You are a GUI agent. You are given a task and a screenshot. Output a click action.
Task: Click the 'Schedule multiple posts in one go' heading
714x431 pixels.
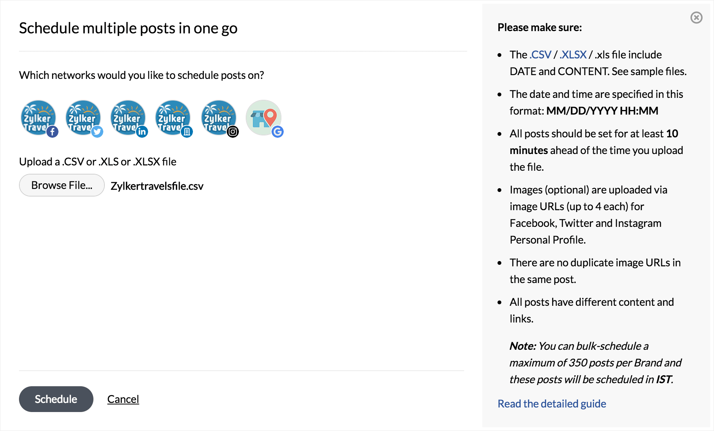pos(128,28)
